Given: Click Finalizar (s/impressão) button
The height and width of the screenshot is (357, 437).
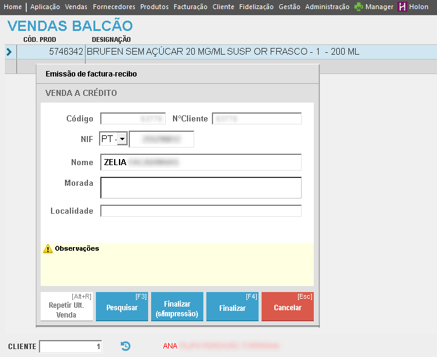Looking at the screenshot, I should pyautogui.click(x=177, y=308).
